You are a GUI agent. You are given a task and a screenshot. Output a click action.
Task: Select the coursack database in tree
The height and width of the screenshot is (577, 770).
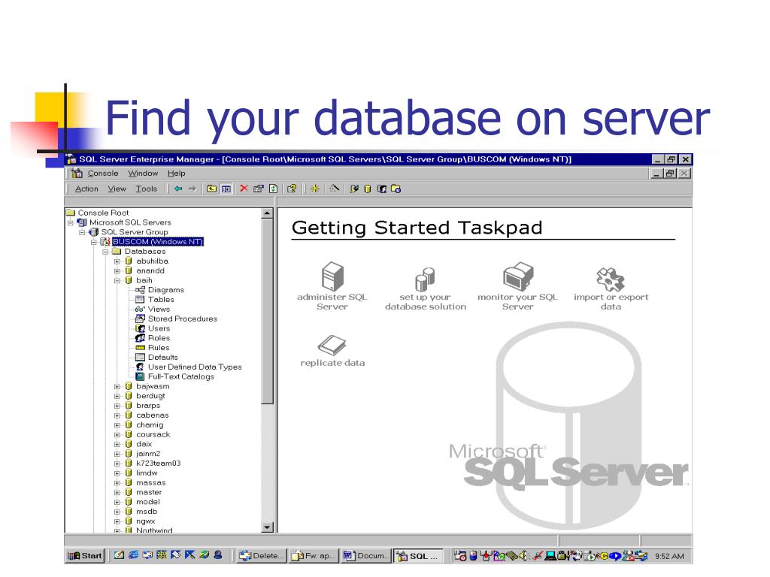[153, 435]
